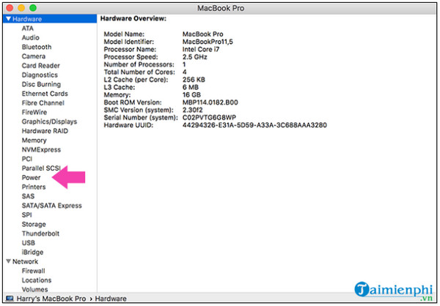Open Diagnostics in the sidebar
This screenshot has height=306, width=440.
[40, 75]
